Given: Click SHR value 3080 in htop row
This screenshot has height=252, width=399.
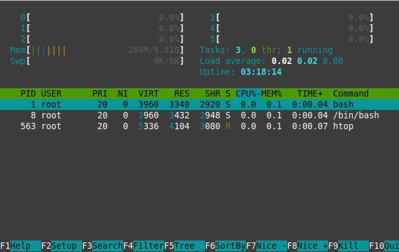Looking at the screenshot, I should pos(210,126).
